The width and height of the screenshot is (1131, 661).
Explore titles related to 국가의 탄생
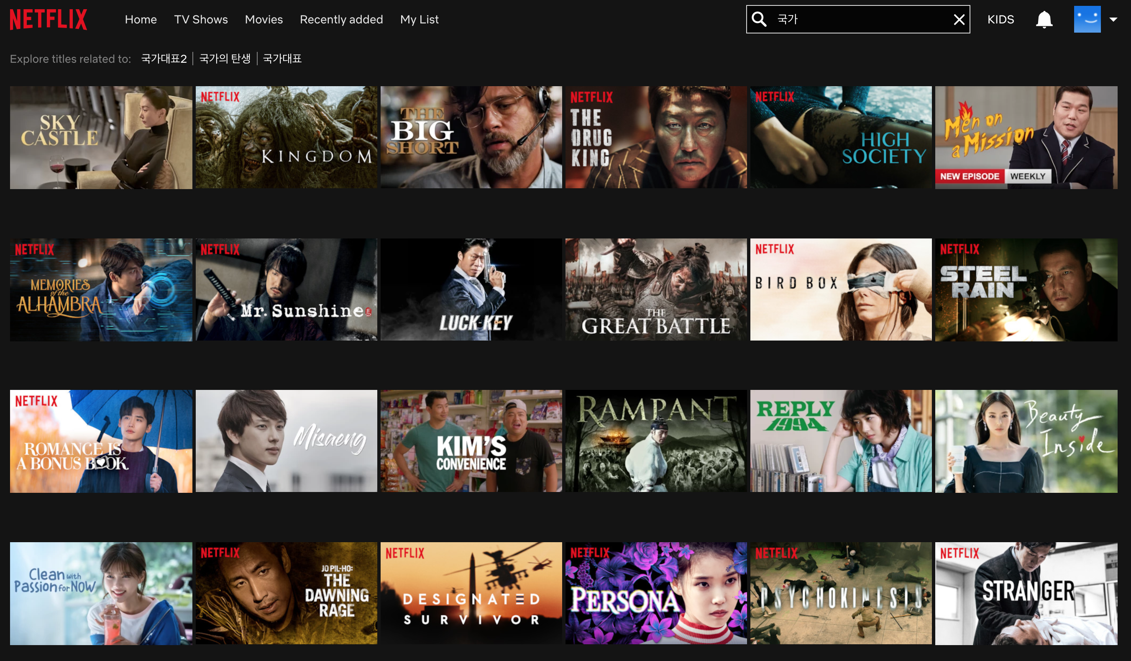[225, 59]
